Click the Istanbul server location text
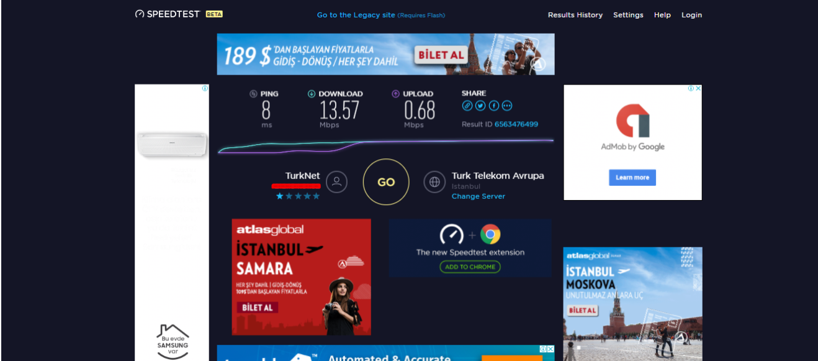 466,186
